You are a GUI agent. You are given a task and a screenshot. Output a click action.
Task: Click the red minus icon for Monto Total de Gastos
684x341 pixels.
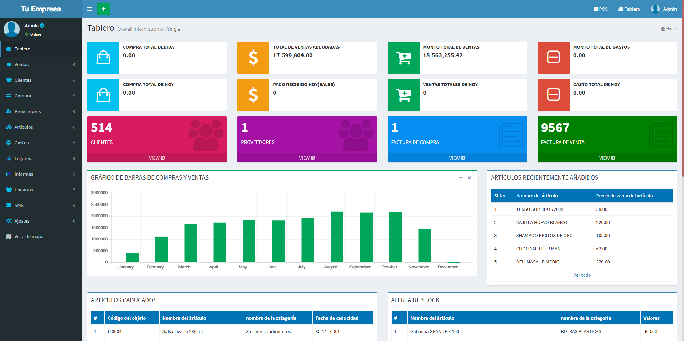pos(553,58)
